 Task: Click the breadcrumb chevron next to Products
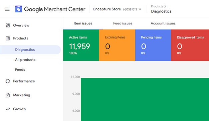tap(165, 6)
